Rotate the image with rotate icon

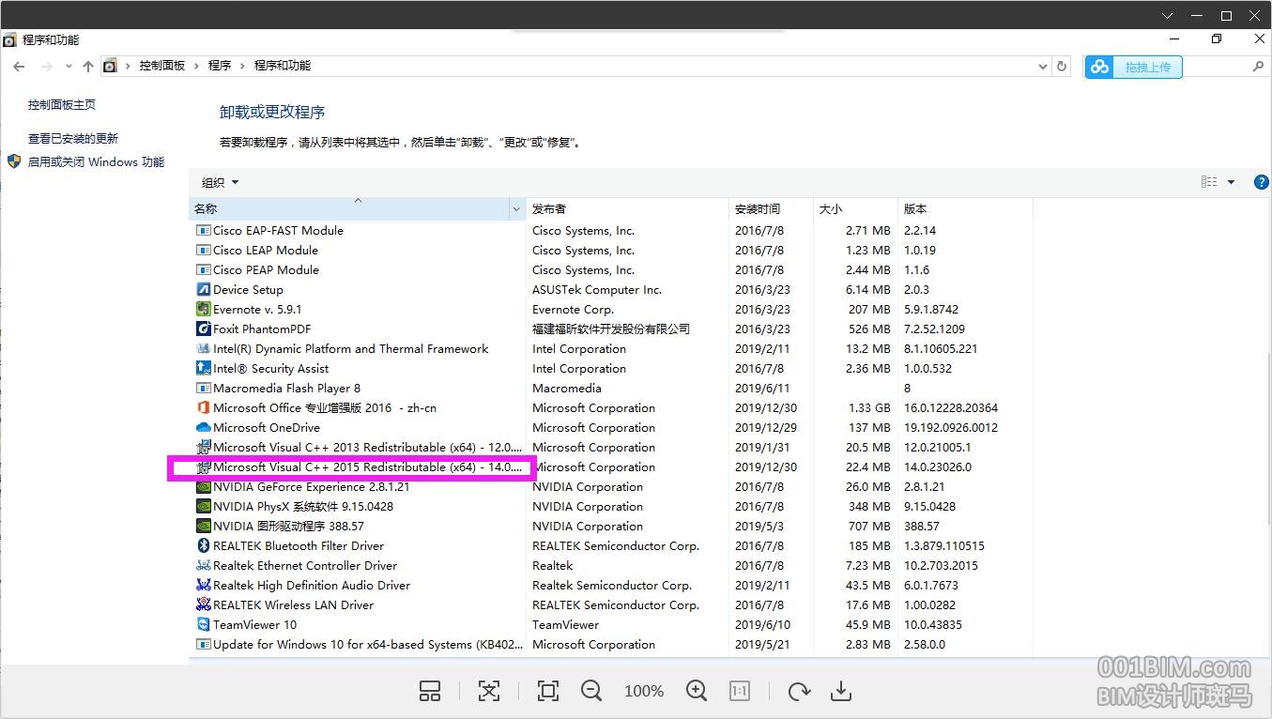coord(799,692)
